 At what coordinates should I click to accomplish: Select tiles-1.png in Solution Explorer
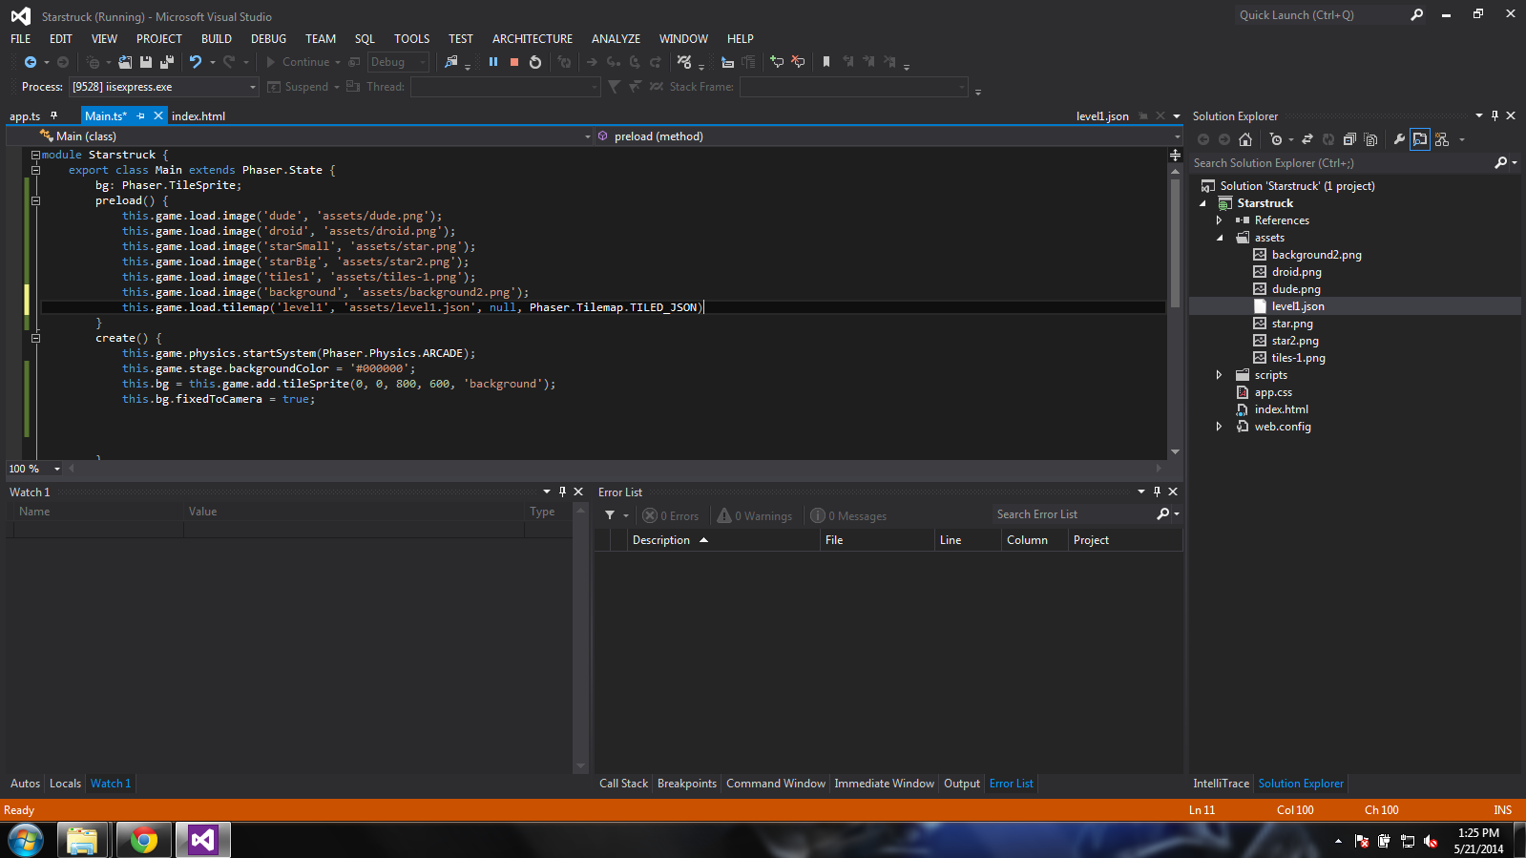point(1298,358)
